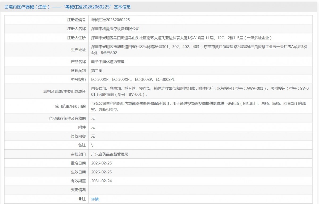
Task: Click the bullet icon beside 注
Action: [80, 199]
